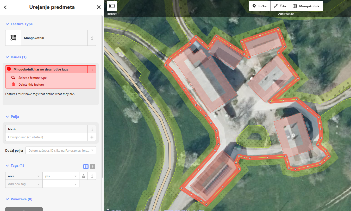This screenshot has height=211, width=351.
Task: Select the Točka add-feature mode
Action: [260, 6]
